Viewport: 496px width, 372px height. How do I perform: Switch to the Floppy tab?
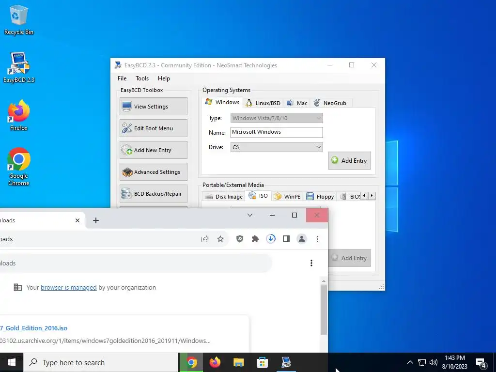tap(320, 197)
